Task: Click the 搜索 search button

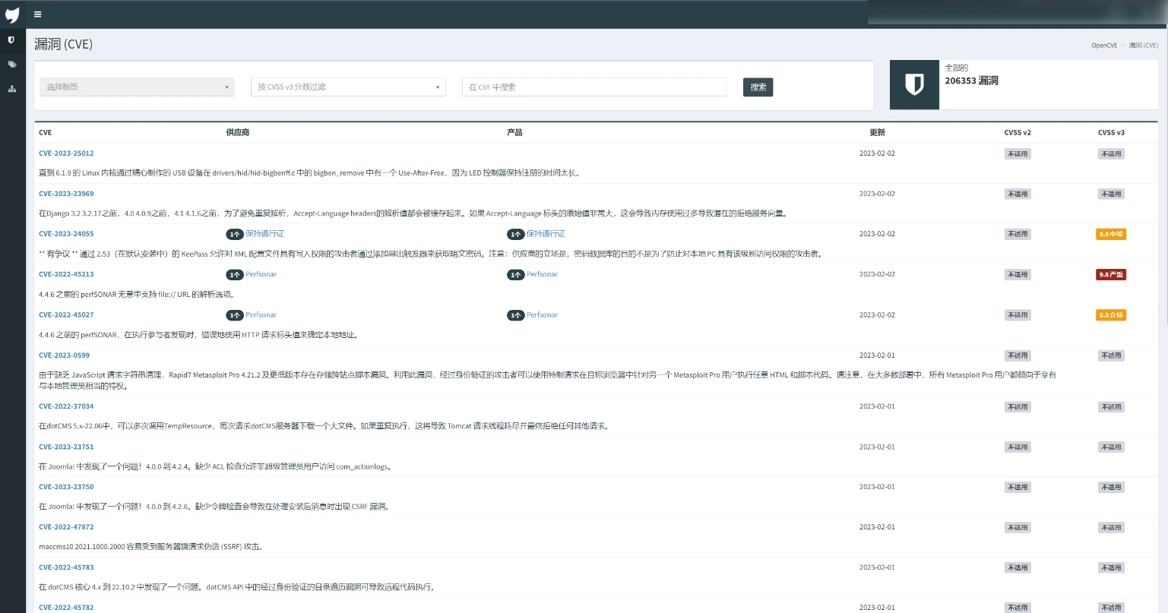Action: coord(758,87)
